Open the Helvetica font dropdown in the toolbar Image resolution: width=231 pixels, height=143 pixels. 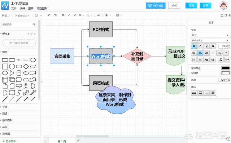22,15
